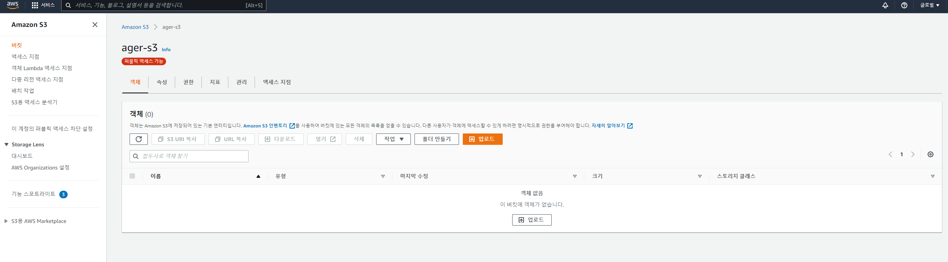Image resolution: width=948 pixels, height=262 pixels.
Task: Click the 기능 스포트라이트 badge showing 3
Action: 63,195
